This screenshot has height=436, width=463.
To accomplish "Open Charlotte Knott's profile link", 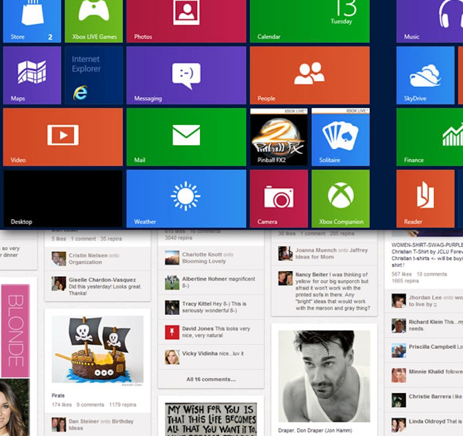I will (x=201, y=254).
